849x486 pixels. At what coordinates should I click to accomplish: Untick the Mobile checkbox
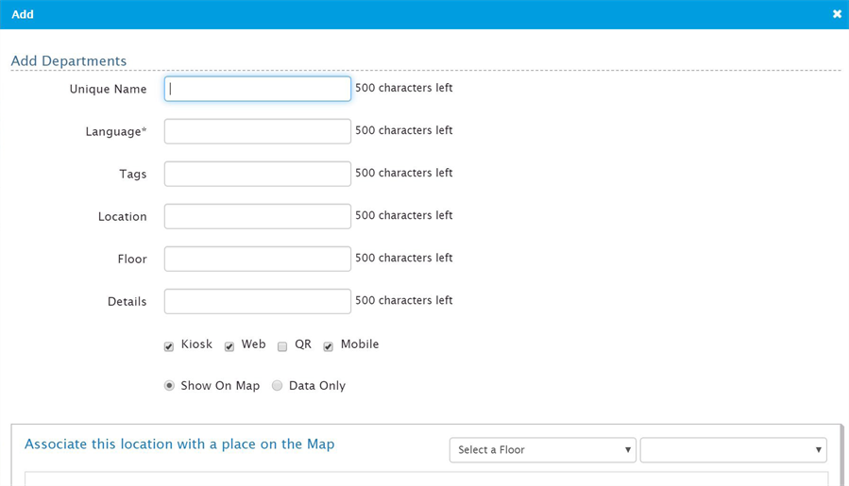pos(328,346)
